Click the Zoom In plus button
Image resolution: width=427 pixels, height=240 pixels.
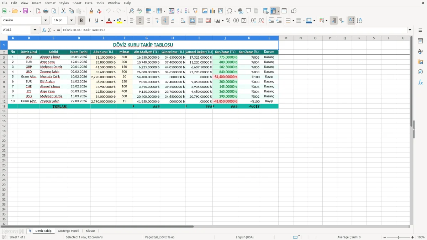tap(413, 237)
